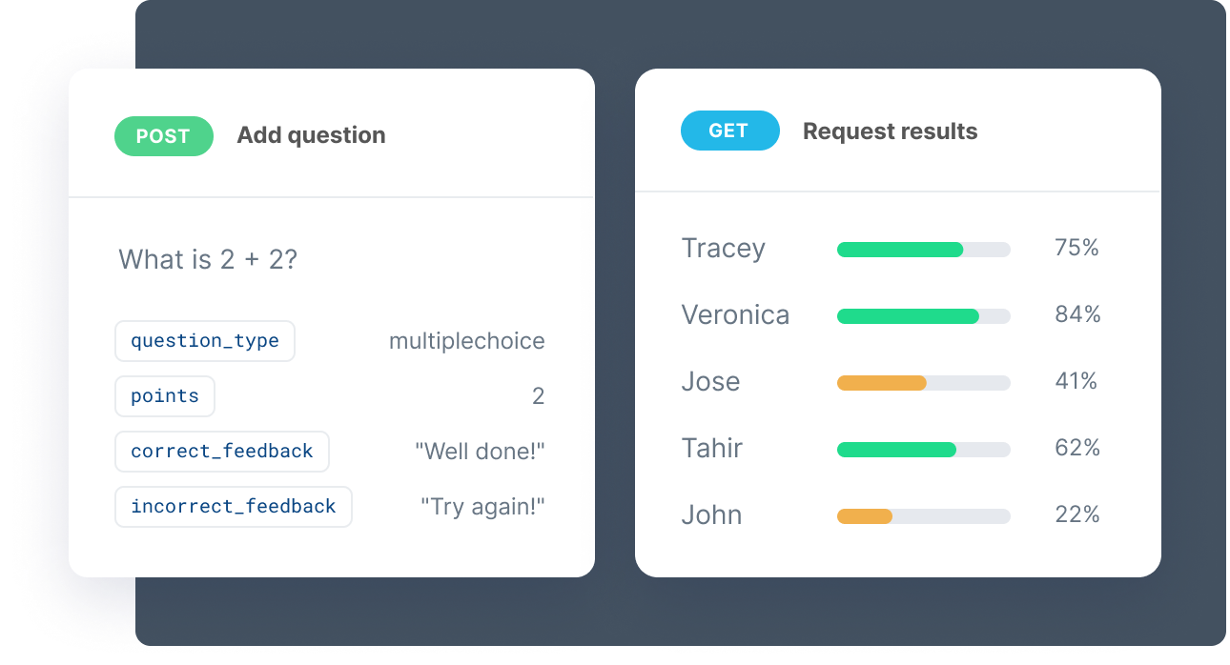Select the Request results heading

pyautogui.click(x=890, y=131)
